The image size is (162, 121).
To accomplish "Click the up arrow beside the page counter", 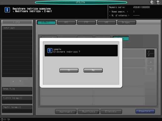I will point(151,62).
